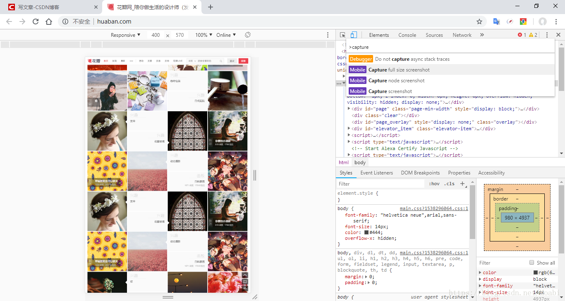Click the >capture command input

(450, 47)
